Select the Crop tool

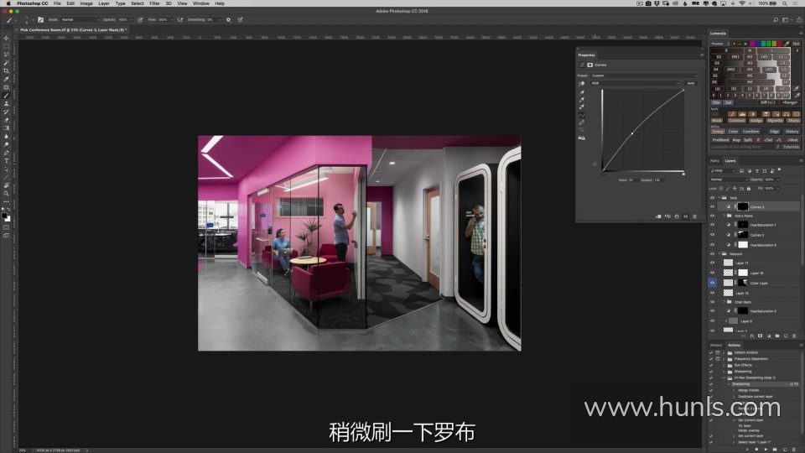pyautogui.click(x=6, y=70)
